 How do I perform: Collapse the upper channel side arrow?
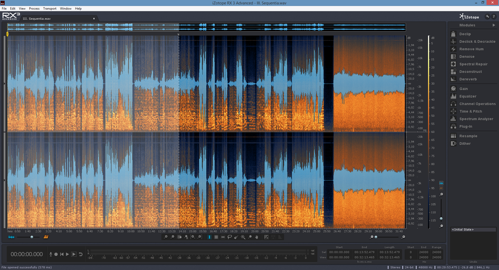click(4, 84)
